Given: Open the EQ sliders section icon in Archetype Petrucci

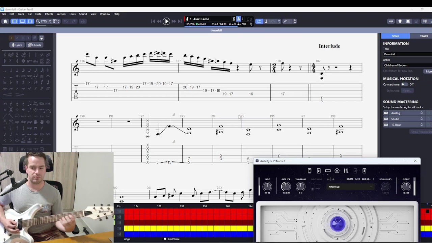Looking at the screenshot, I should tap(346, 171).
